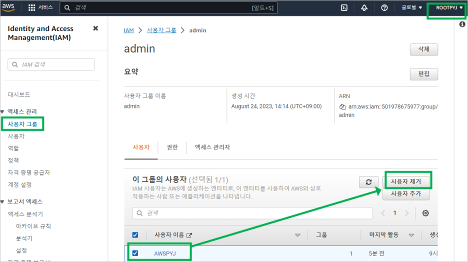Switch to the 액세스 관리자 tab
Screen dimensions: 468x262
212,147
